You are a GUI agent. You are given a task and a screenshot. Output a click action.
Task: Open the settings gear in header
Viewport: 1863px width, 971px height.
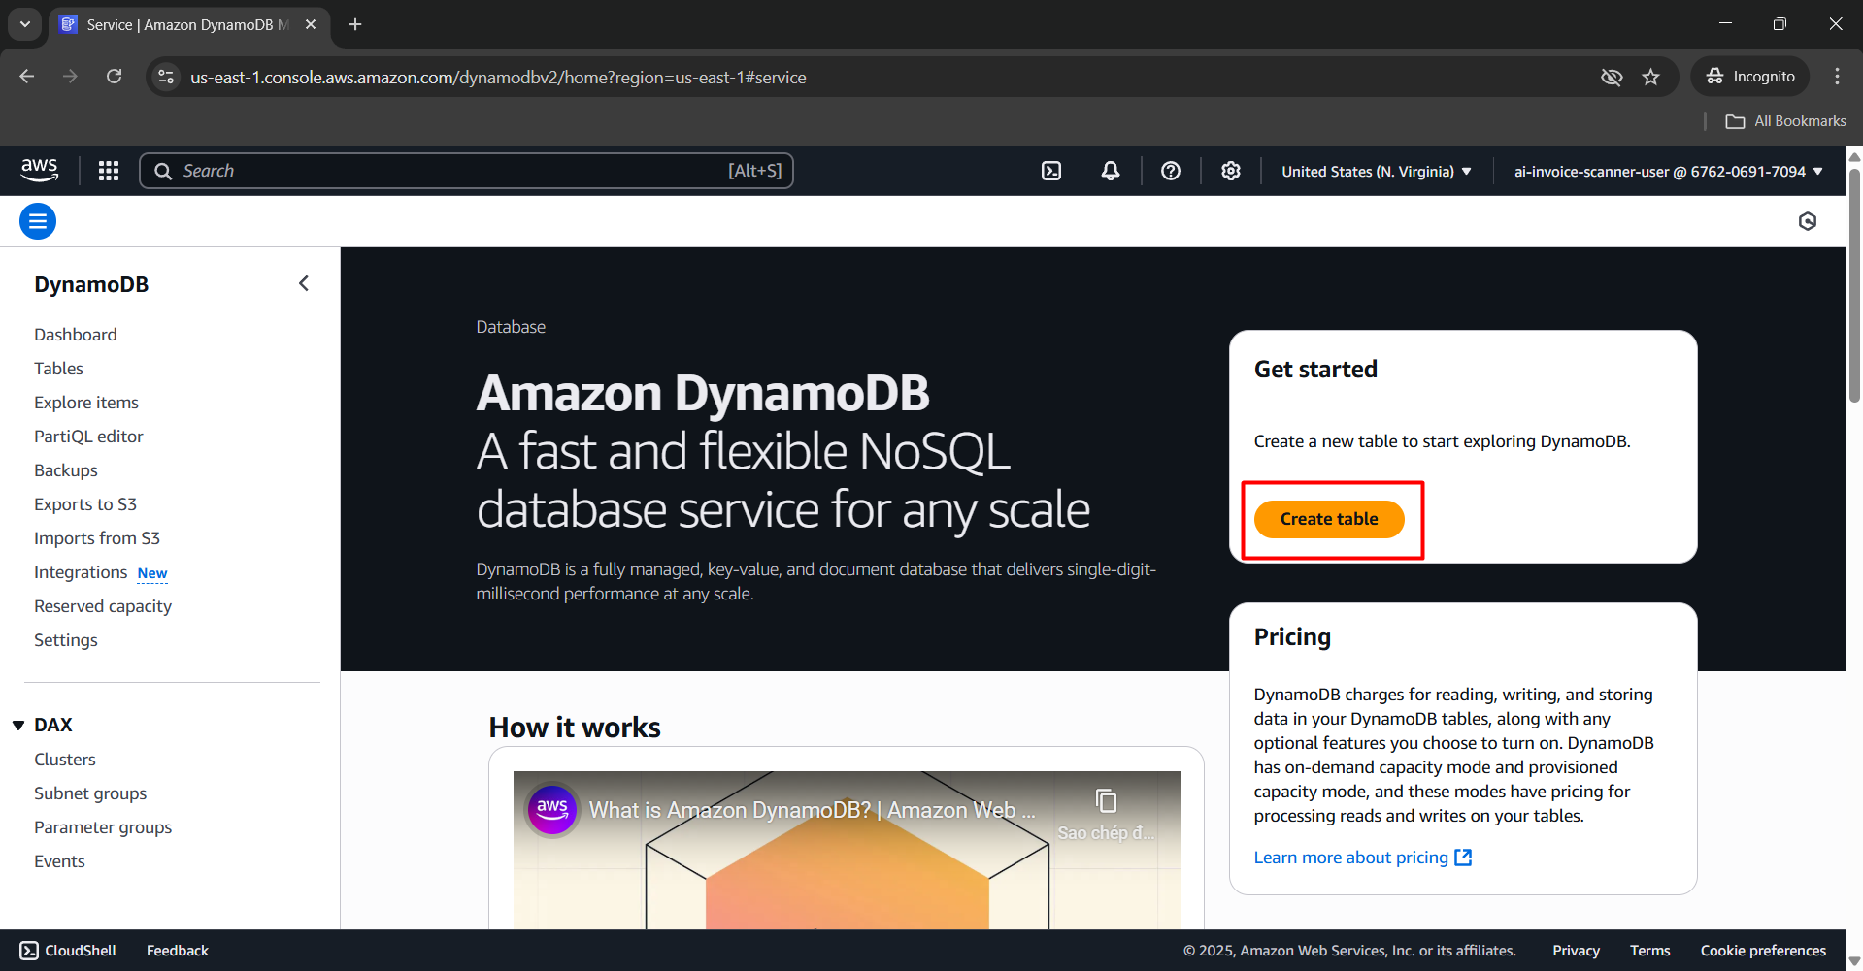tap(1231, 171)
